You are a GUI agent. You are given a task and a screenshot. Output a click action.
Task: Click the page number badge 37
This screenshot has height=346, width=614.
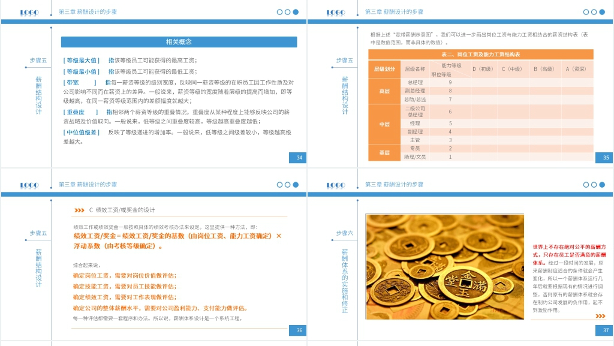(x=604, y=330)
